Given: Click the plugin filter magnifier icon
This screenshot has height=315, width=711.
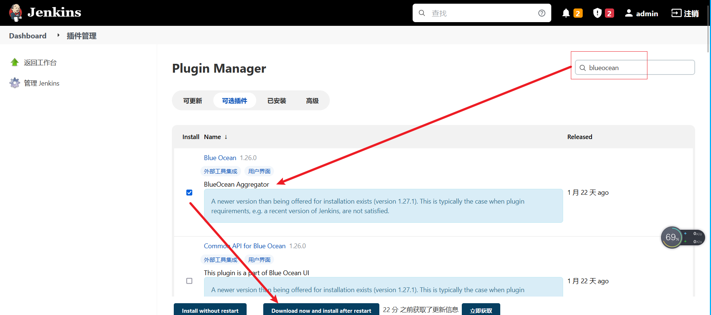Looking at the screenshot, I should pyautogui.click(x=583, y=68).
